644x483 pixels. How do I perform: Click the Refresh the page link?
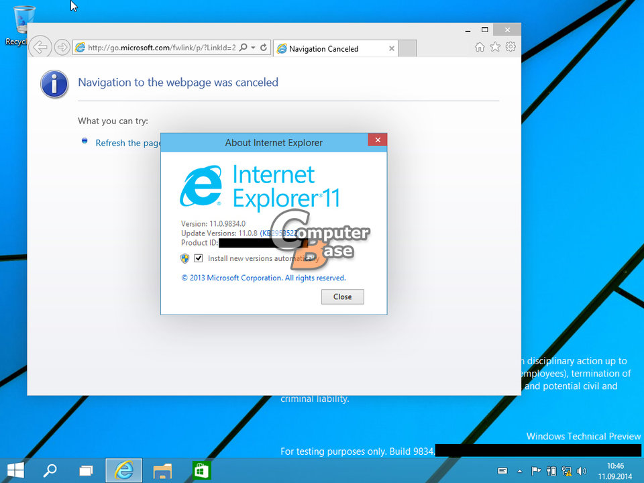pos(127,143)
